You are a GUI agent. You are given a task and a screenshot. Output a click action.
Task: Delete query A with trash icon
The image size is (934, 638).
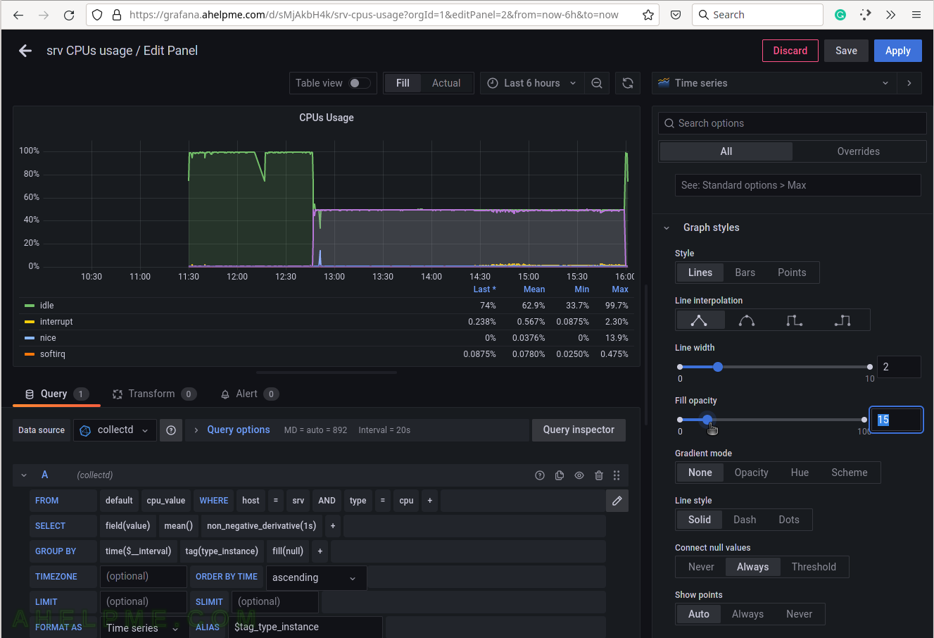pyautogui.click(x=599, y=475)
